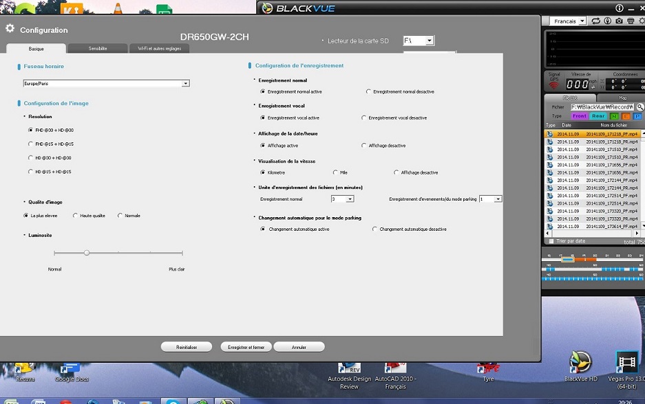Open the BlackVue HD desktop shortcut
645x404 pixels.
(x=581, y=367)
